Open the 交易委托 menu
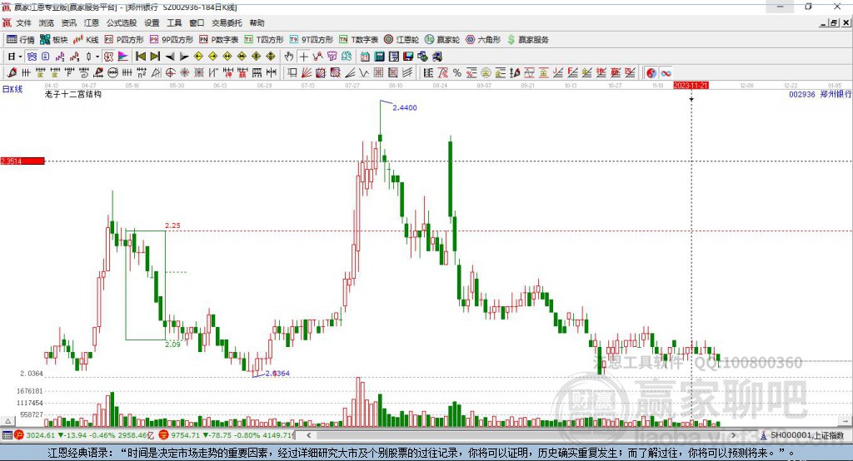The height and width of the screenshot is (461, 853). [227, 22]
